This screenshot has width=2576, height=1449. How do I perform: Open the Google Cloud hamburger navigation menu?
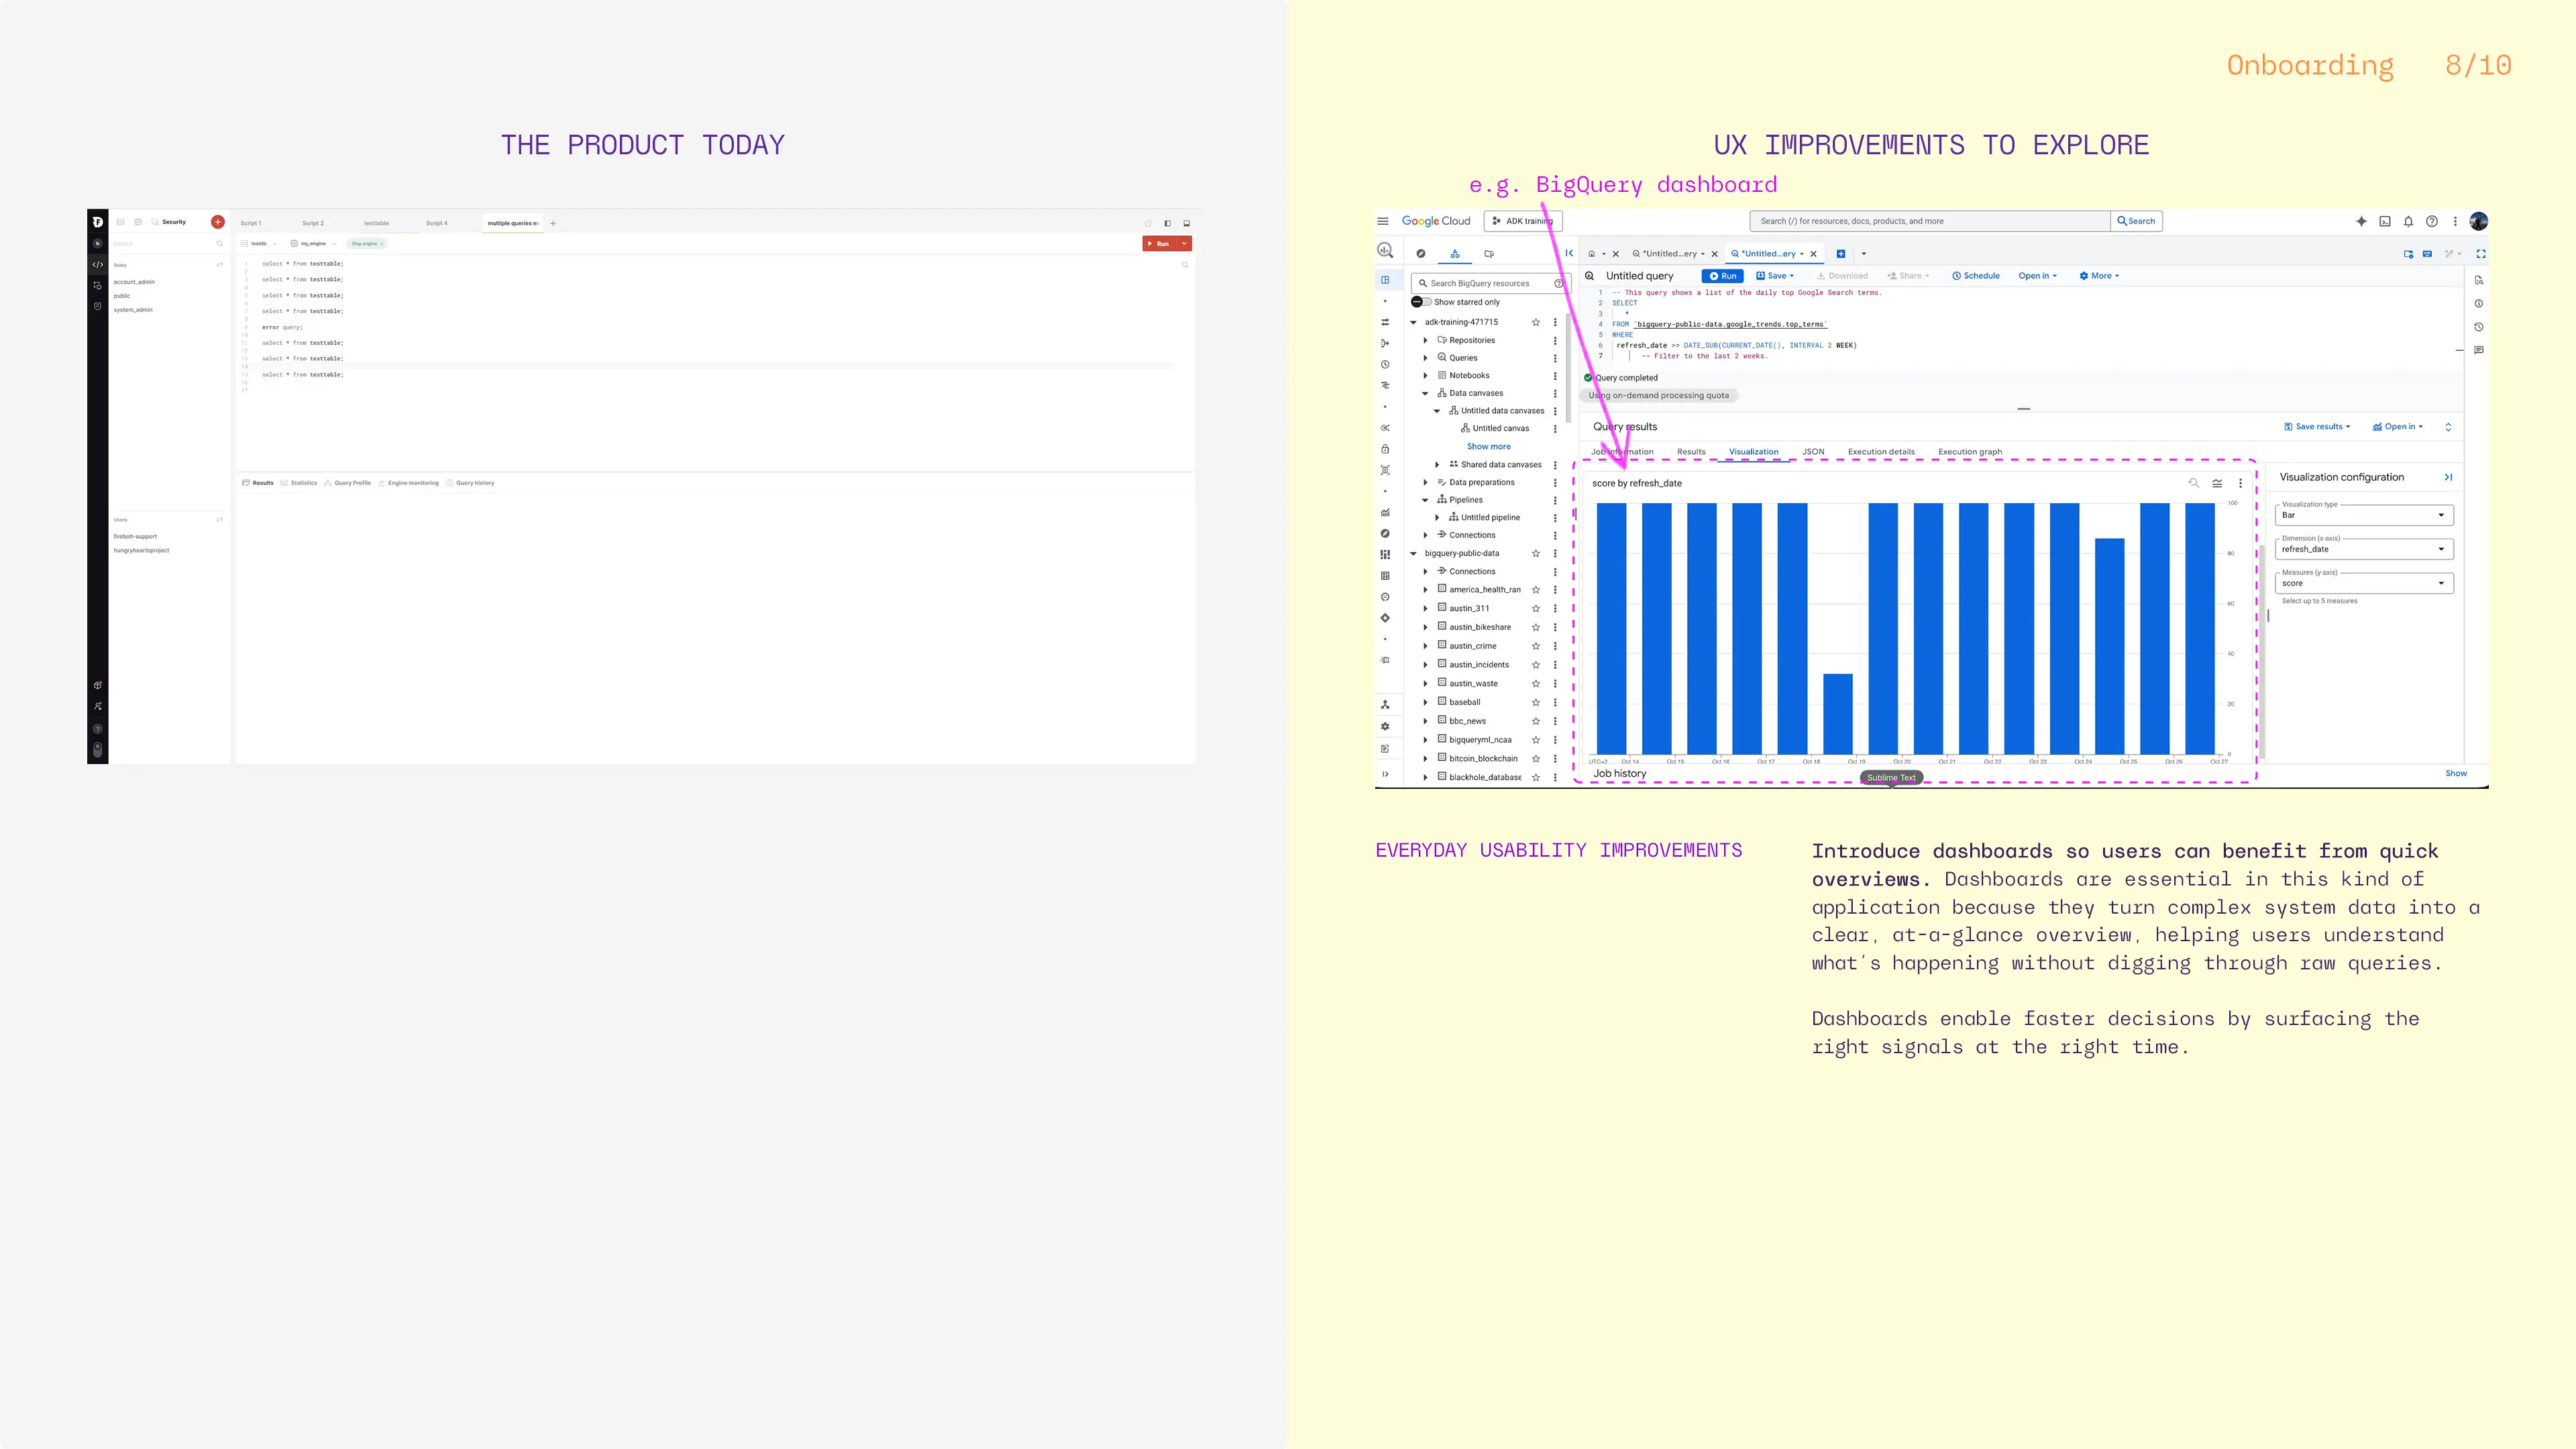click(1382, 221)
